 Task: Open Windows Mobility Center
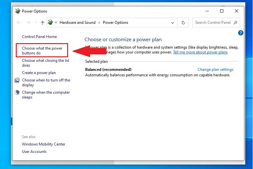pyautogui.click(x=44, y=144)
